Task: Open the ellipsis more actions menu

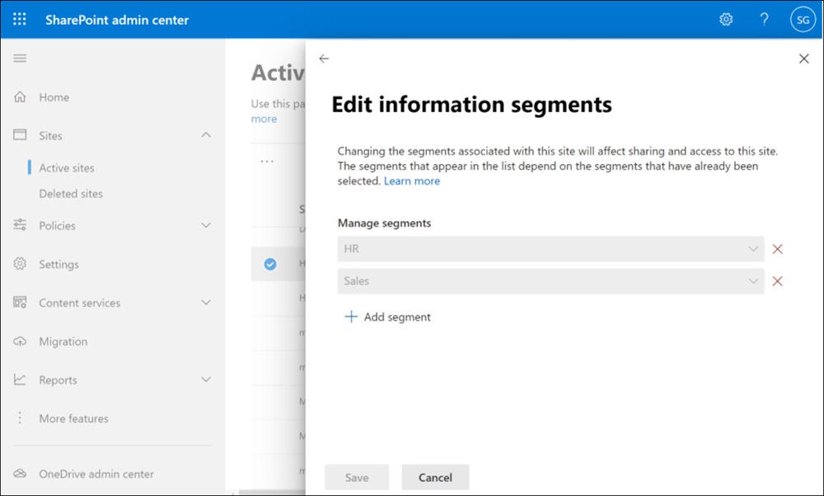Action: (x=266, y=161)
